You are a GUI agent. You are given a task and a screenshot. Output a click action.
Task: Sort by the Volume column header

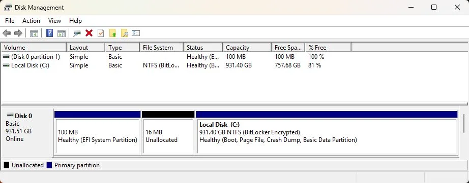pos(34,47)
